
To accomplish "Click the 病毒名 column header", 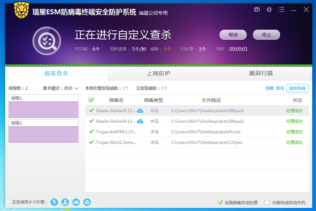I will (x=116, y=100).
